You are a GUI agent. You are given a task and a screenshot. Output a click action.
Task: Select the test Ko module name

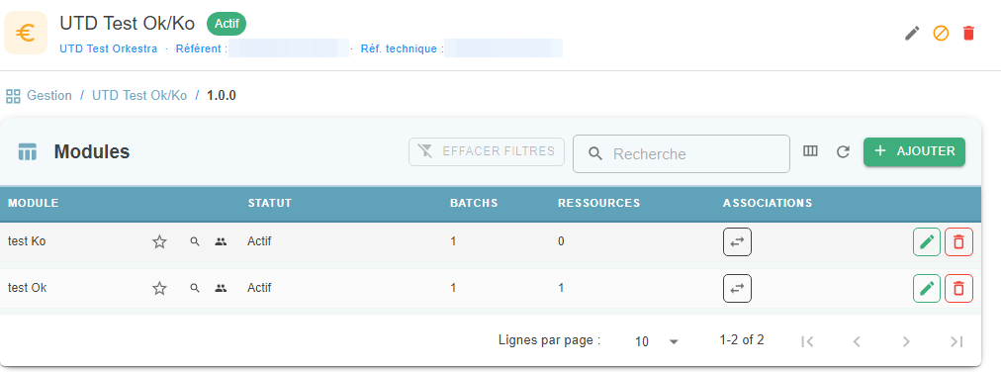click(x=27, y=241)
